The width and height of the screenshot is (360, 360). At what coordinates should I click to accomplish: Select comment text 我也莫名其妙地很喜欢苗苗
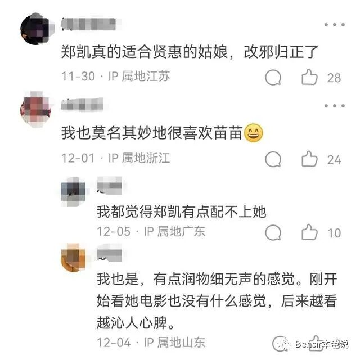tap(162, 133)
